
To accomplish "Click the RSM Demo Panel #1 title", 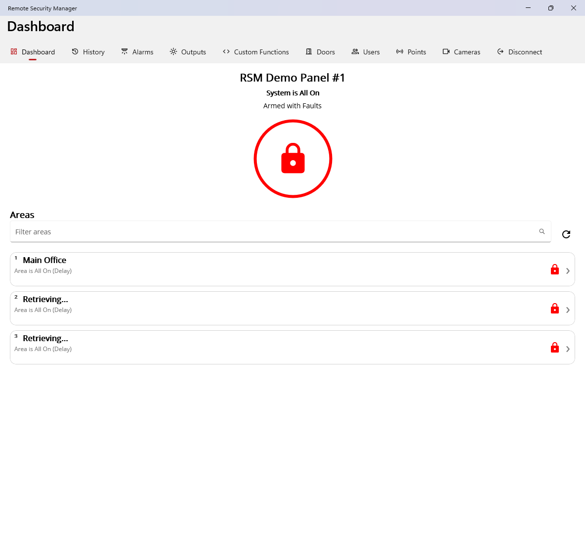I will 292,78.
